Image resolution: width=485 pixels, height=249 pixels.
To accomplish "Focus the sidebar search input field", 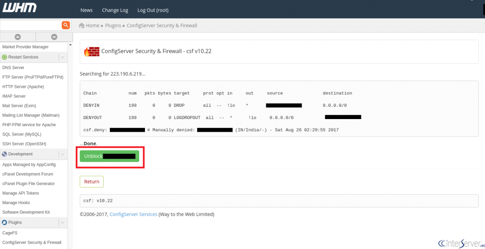I will (31, 26).
